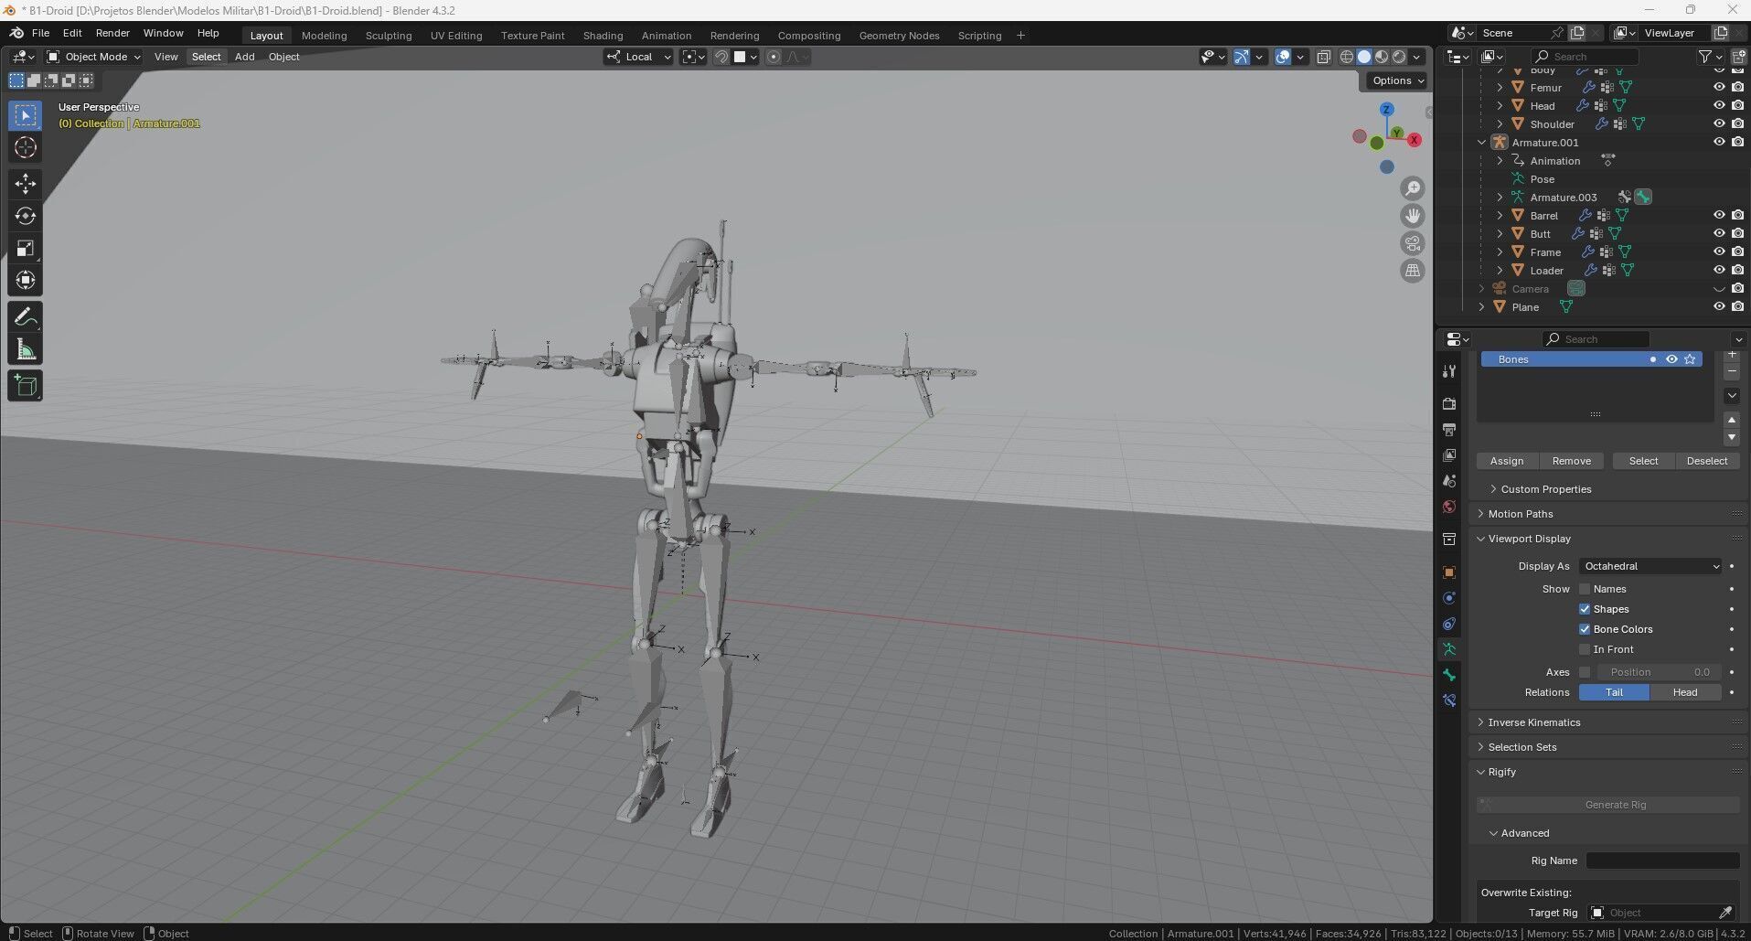Image resolution: width=1751 pixels, height=941 pixels.
Task: Toggle camera view with the camera icon
Action: tap(1413, 243)
